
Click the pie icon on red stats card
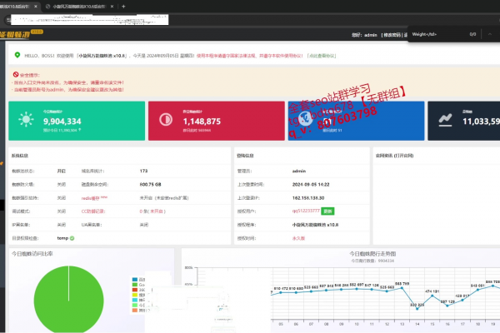tap(162, 121)
